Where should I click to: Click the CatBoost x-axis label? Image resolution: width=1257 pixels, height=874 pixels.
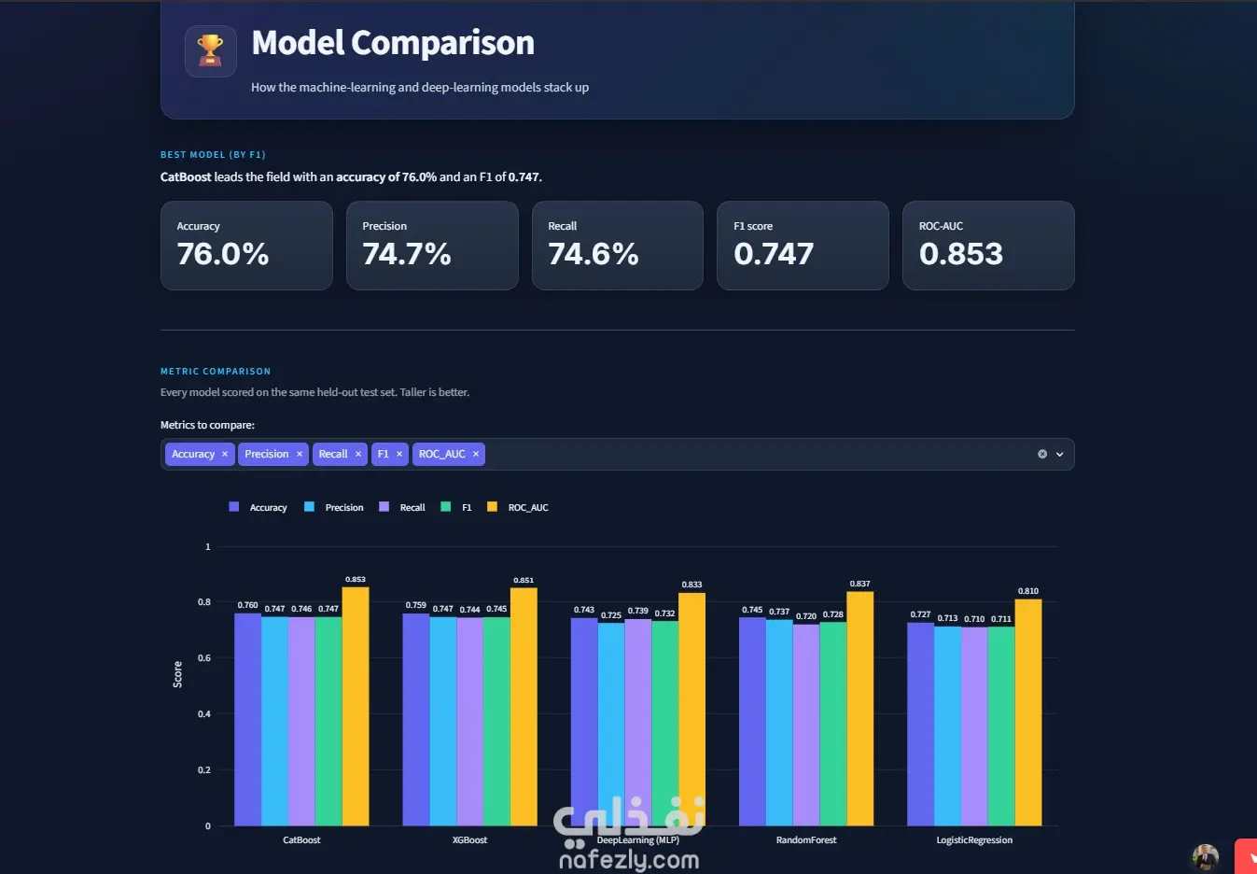pyautogui.click(x=301, y=840)
